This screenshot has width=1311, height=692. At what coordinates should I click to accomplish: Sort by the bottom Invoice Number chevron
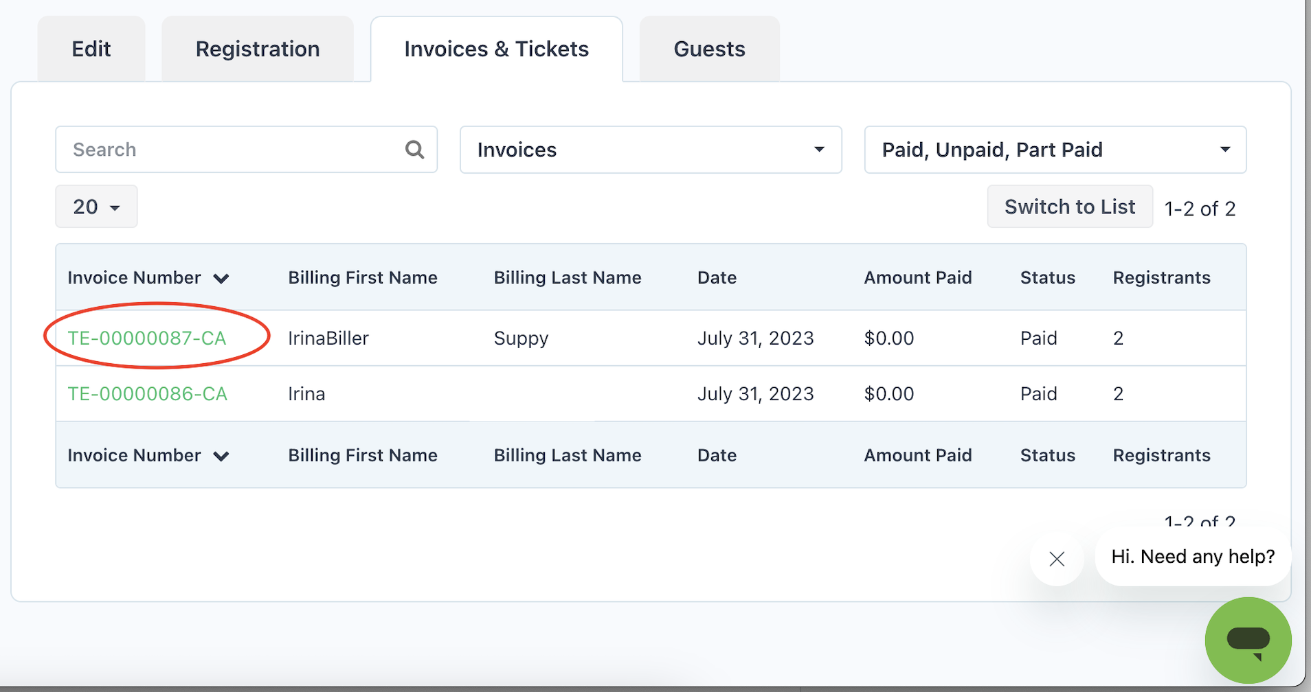click(221, 456)
